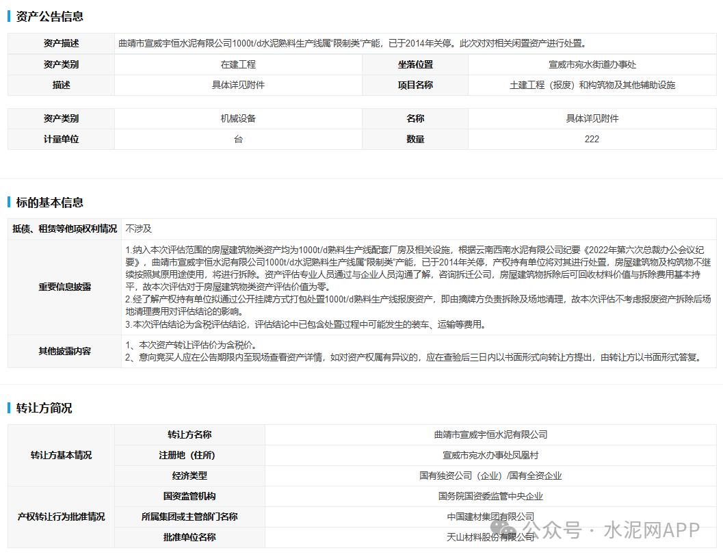Viewport: 723px width, 559px height.
Task: Click the 产权转让行为批准情况 row header
Action: tap(61, 517)
